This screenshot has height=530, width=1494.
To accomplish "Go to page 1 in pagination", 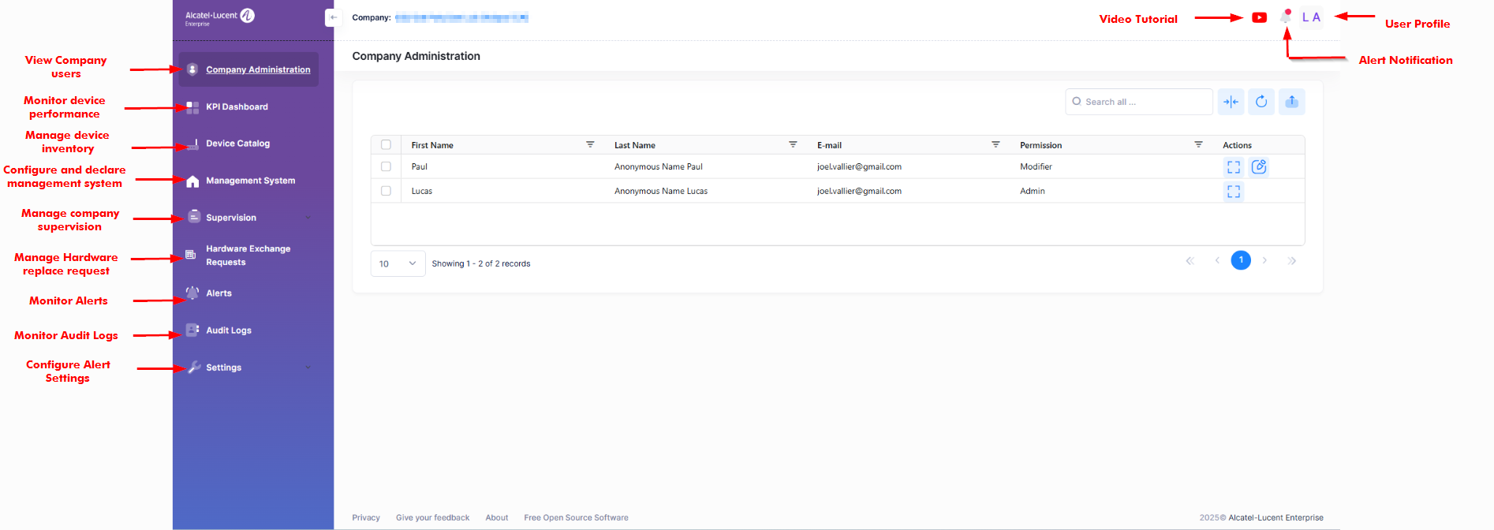I will (x=1241, y=260).
